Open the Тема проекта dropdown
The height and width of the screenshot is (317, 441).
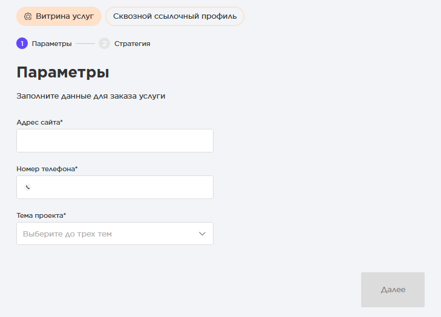pos(115,234)
